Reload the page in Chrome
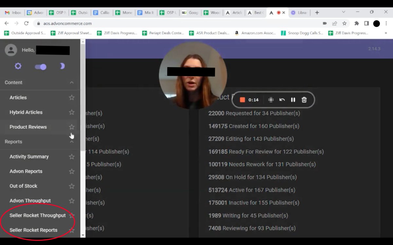The image size is (393, 245). point(27,24)
